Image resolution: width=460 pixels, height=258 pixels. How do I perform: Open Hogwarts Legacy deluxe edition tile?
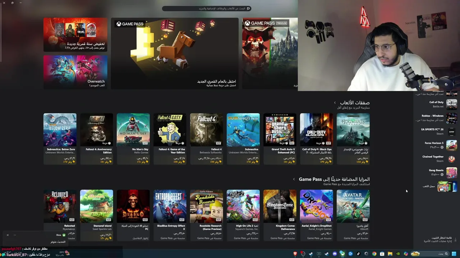point(353,139)
